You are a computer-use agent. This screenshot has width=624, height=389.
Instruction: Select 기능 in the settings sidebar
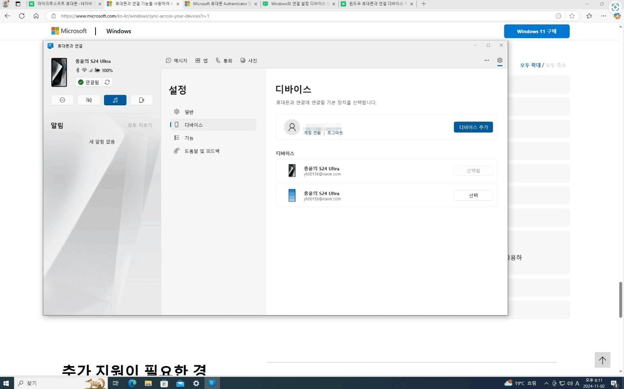point(188,138)
